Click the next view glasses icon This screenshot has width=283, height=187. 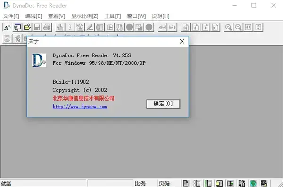(x=172, y=27)
